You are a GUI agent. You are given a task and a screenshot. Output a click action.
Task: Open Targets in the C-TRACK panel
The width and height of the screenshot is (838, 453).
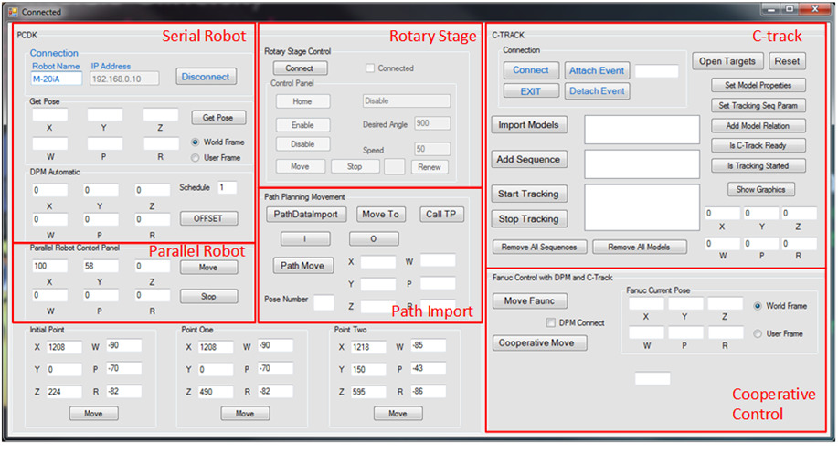727,61
